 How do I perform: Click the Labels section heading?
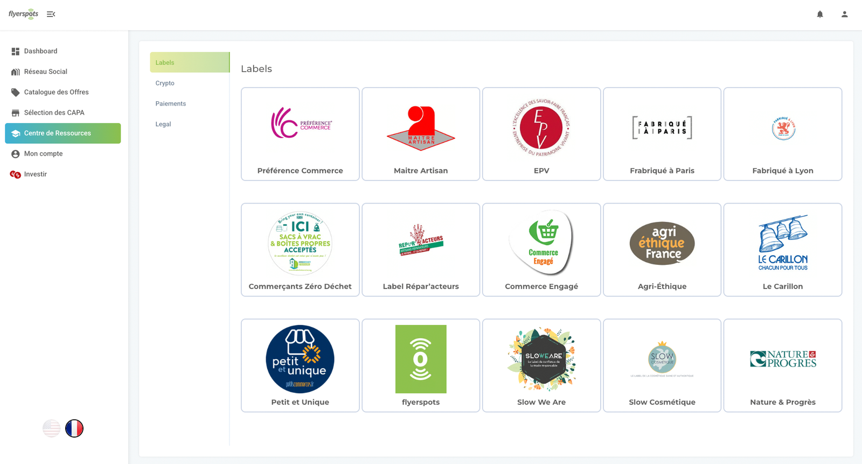[x=256, y=69]
